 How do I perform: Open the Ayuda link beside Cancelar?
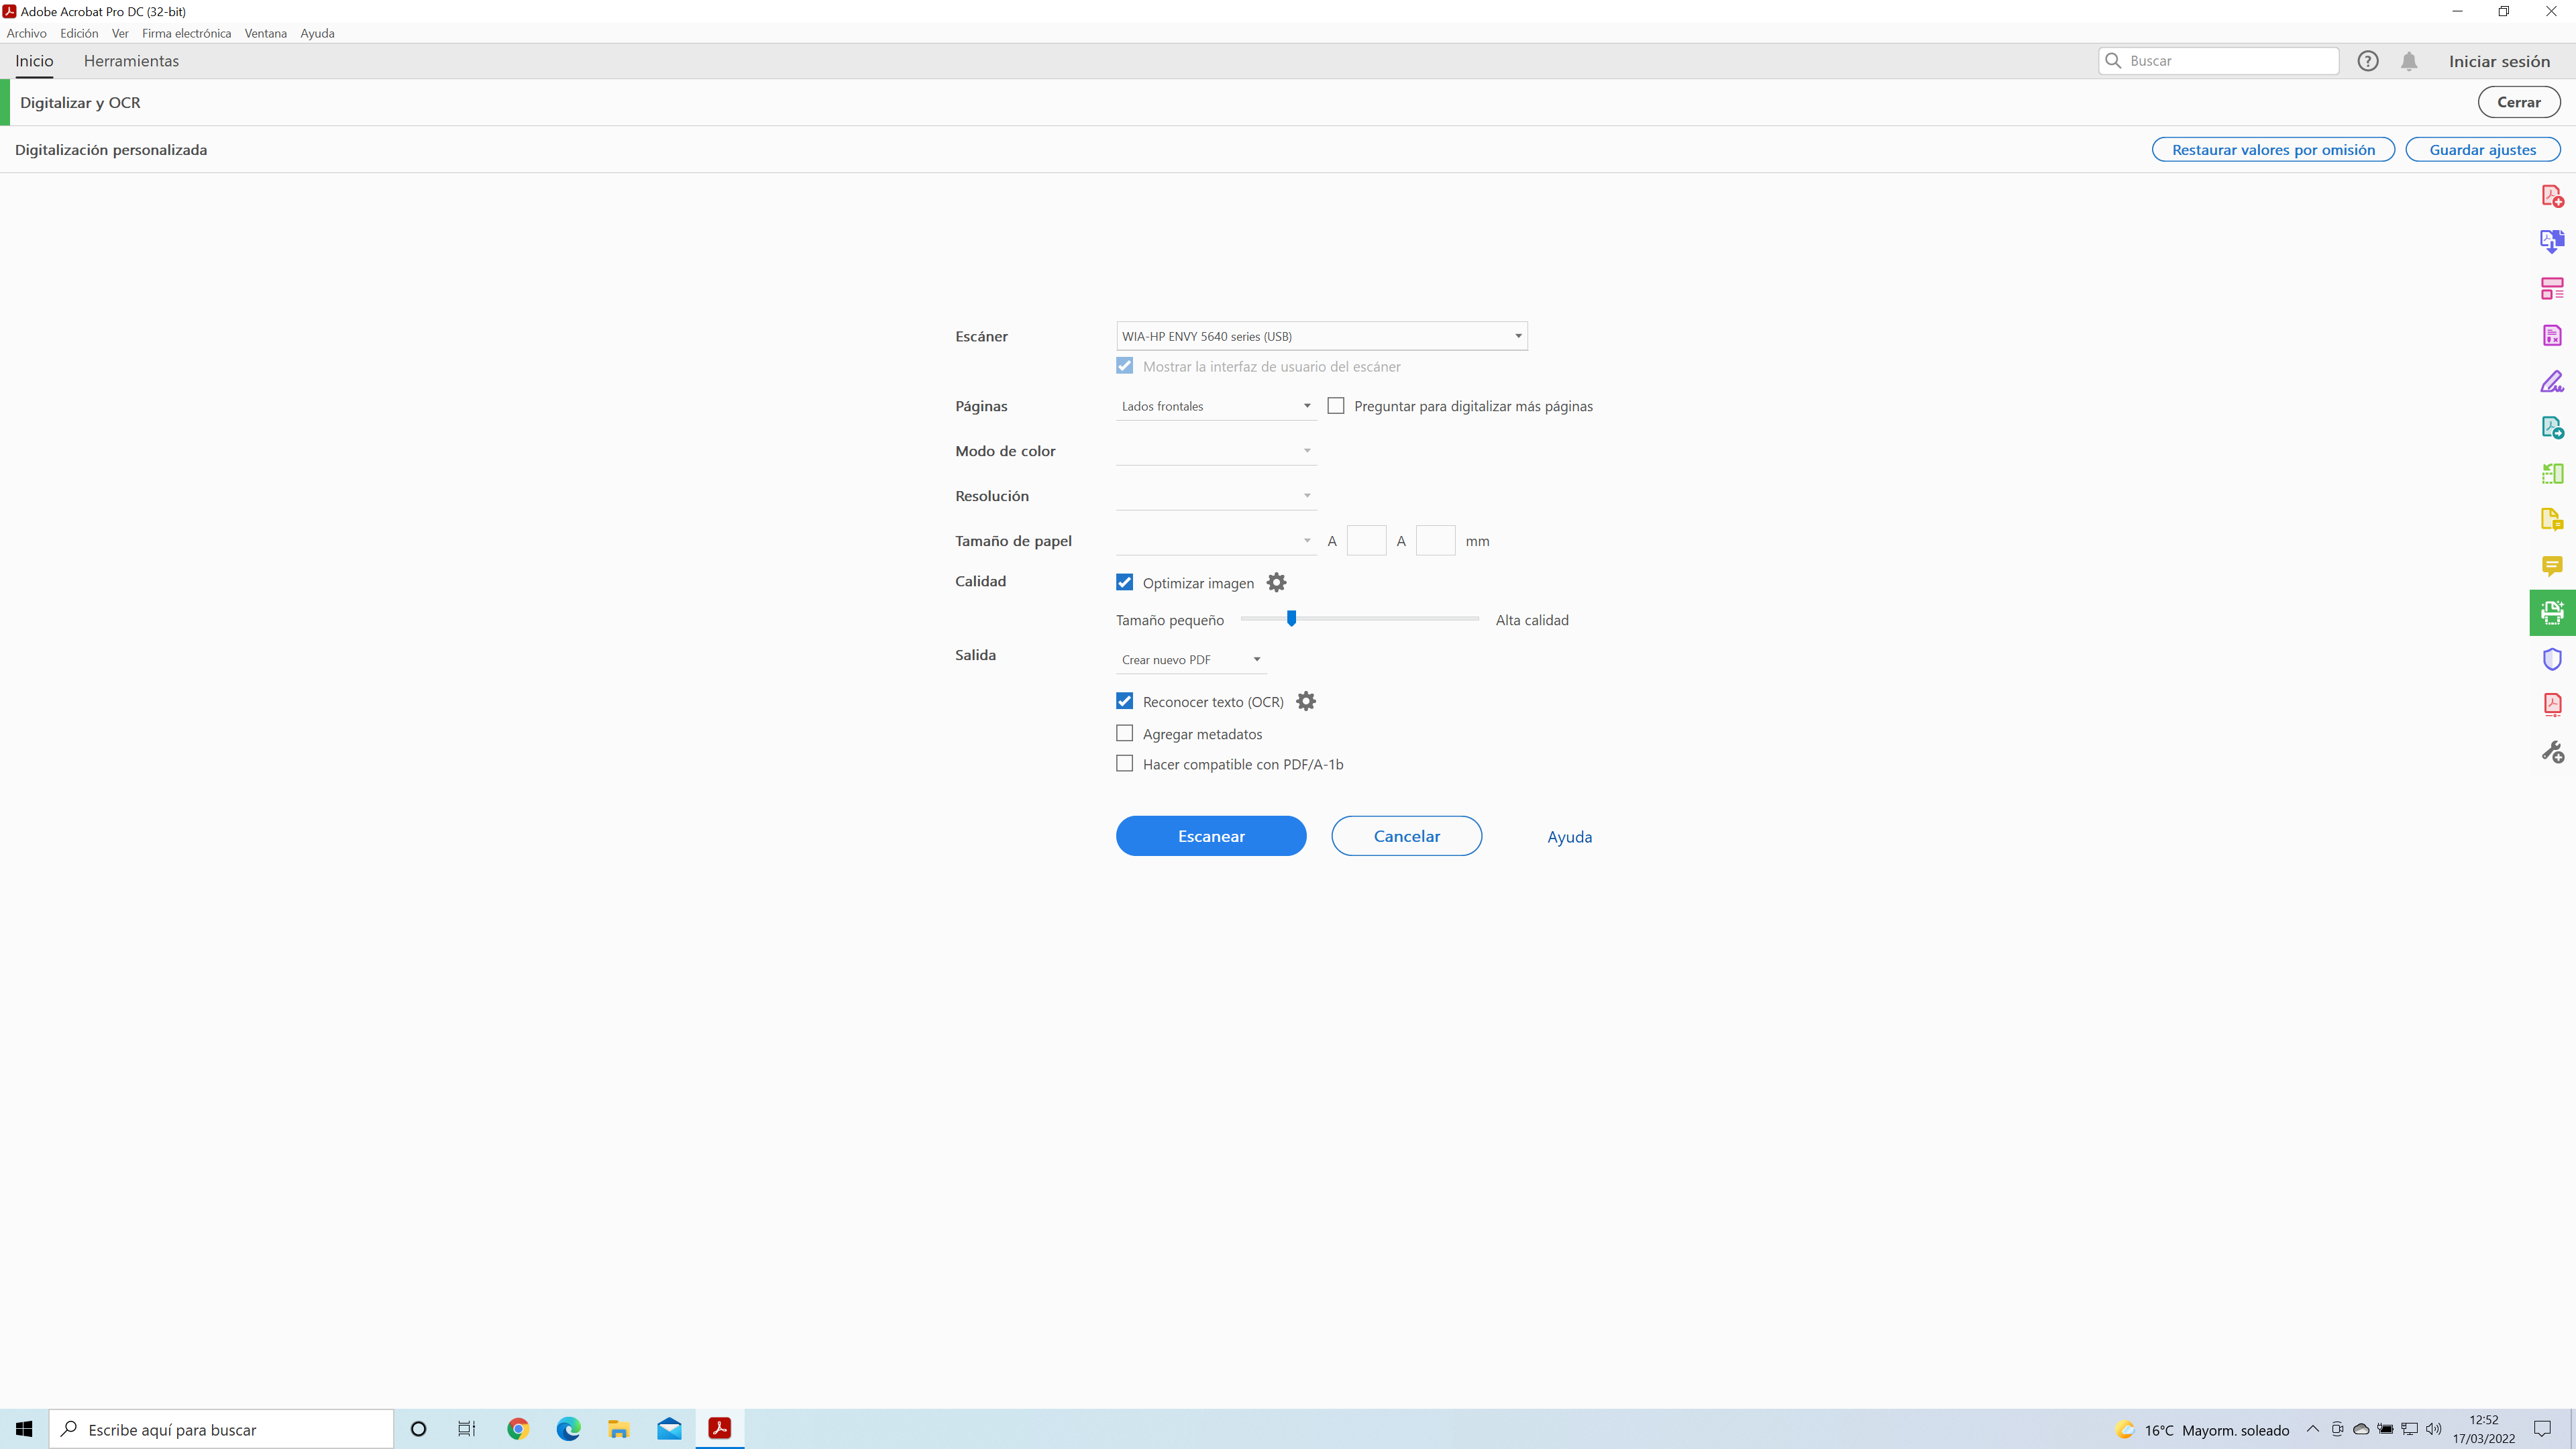coord(1570,837)
